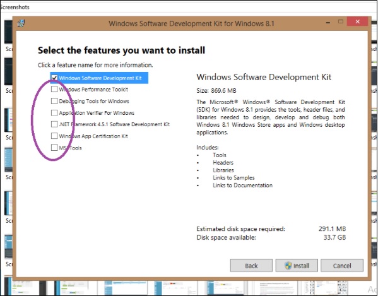Tick the Windows App Certification Kit checkbox

[54, 136]
